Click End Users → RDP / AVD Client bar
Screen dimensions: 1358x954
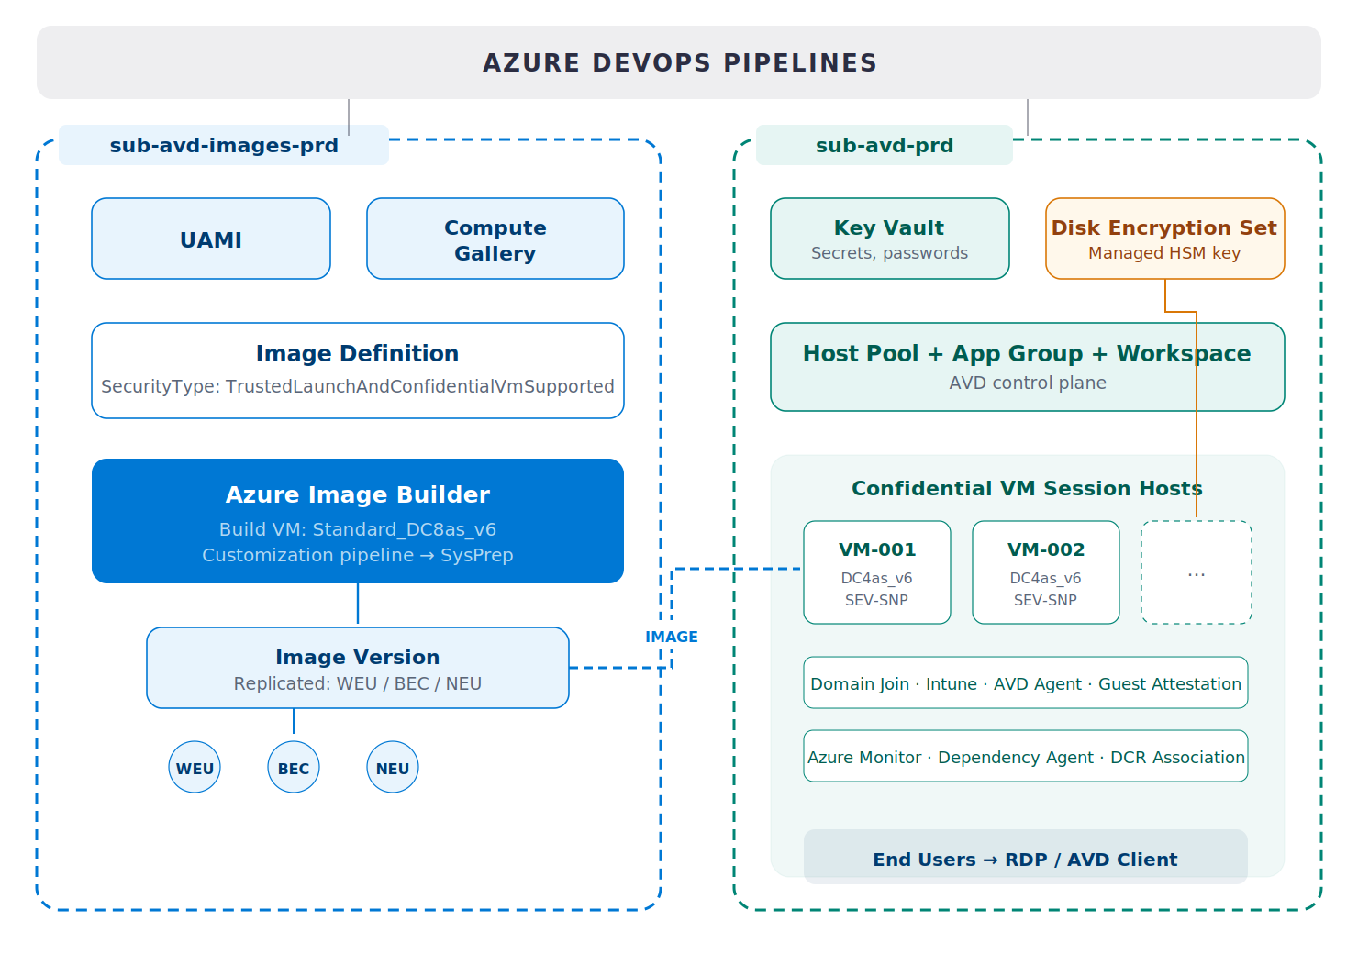(1026, 857)
